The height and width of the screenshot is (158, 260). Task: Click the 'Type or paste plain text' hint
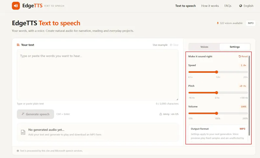pyautogui.click(x=30, y=103)
